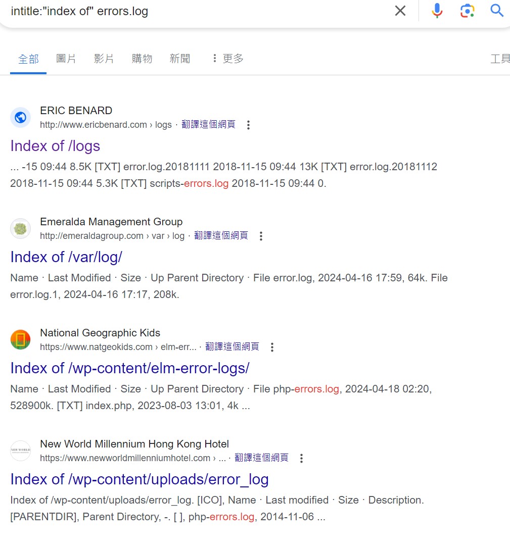Click the National Geographic Kids favicon

[21, 340]
